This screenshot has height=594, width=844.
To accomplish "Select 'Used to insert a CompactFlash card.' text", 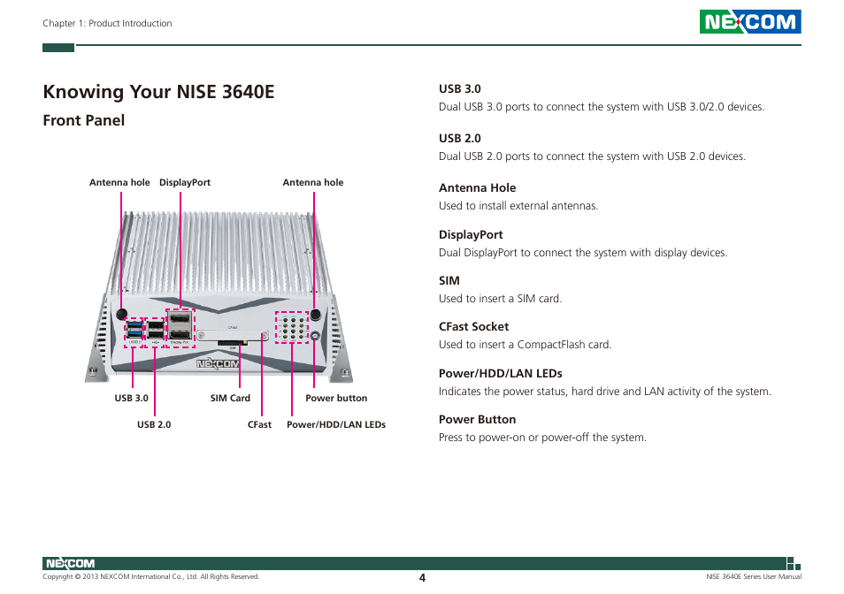I will [x=525, y=345].
